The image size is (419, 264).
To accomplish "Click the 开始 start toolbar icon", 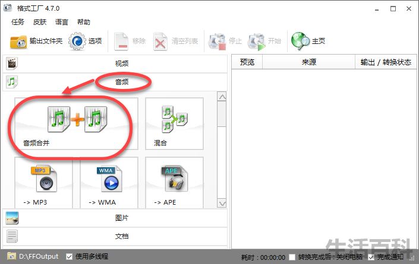I will [256, 42].
